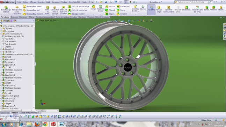Expand the Révolution1 feature
The image size is (226, 127).
click(x=1, y=49)
